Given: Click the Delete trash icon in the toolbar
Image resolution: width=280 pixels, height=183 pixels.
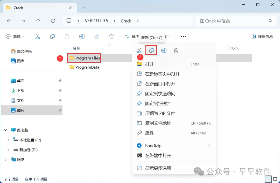Looking at the screenshot, I should [111, 37].
